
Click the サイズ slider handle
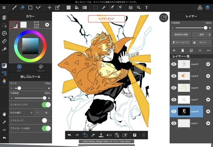[19, 88]
